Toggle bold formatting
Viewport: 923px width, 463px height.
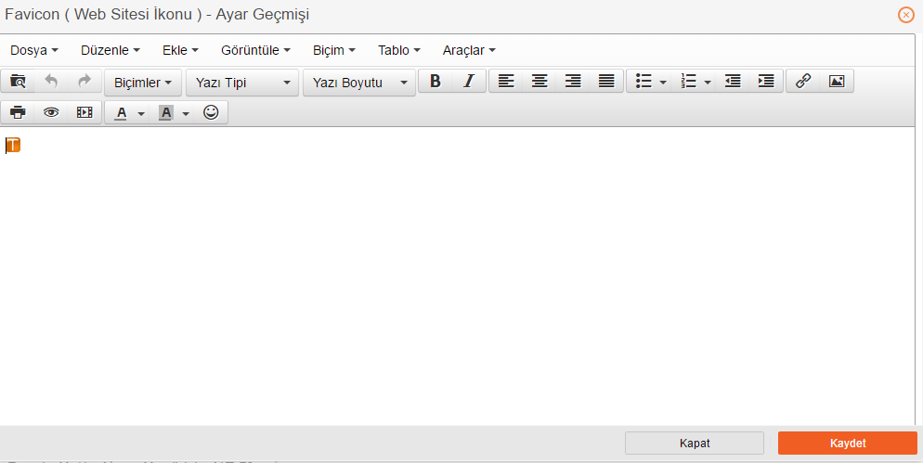tap(435, 81)
